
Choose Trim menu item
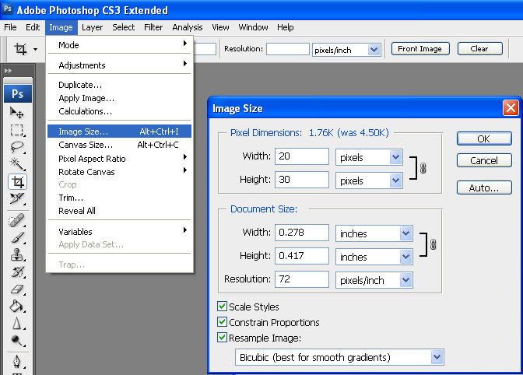click(x=119, y=198)
